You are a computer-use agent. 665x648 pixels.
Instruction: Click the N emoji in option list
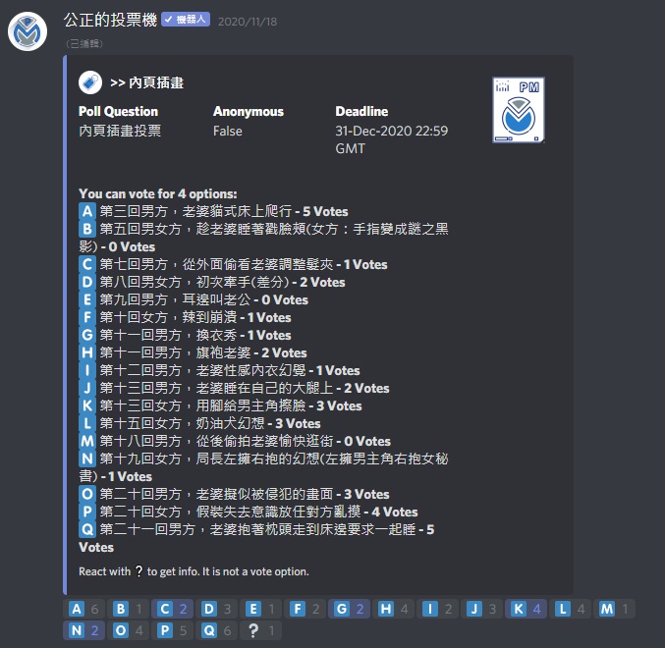tap(87, 459)
